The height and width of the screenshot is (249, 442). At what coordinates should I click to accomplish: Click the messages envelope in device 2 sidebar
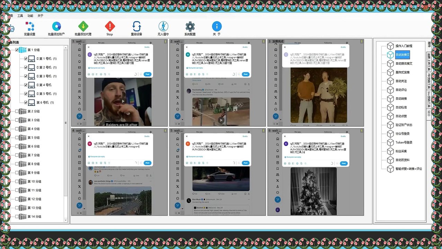point(178,67)
